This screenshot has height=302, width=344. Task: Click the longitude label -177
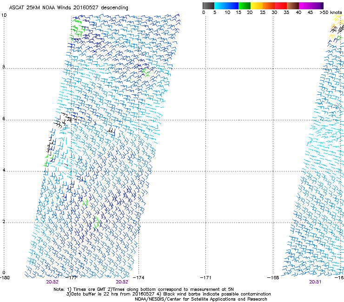72,278
